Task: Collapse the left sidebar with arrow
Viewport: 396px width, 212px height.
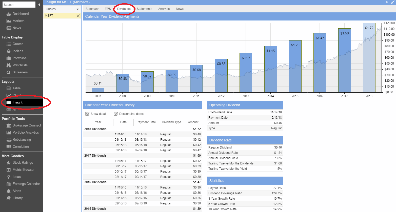Action: click(x=39, y=5)
